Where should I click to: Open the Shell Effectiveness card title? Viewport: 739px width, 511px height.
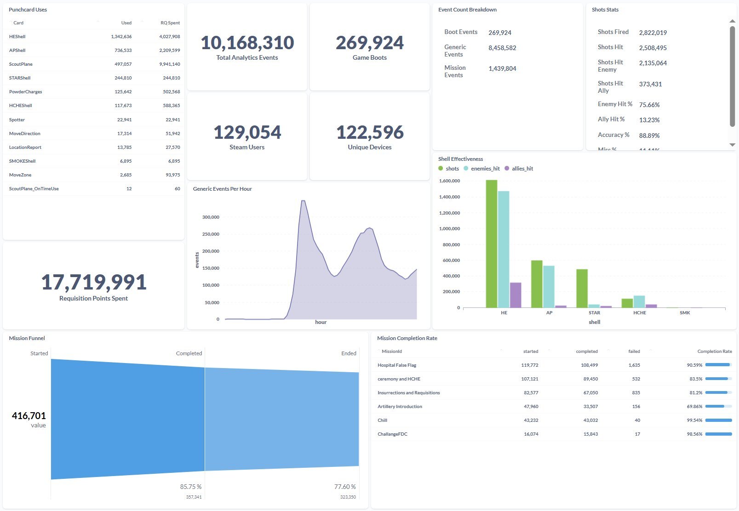click(x=461, y=159)
